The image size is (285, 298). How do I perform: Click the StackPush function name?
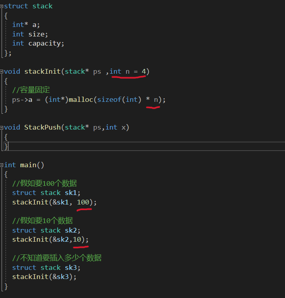[x=42, y=127]
